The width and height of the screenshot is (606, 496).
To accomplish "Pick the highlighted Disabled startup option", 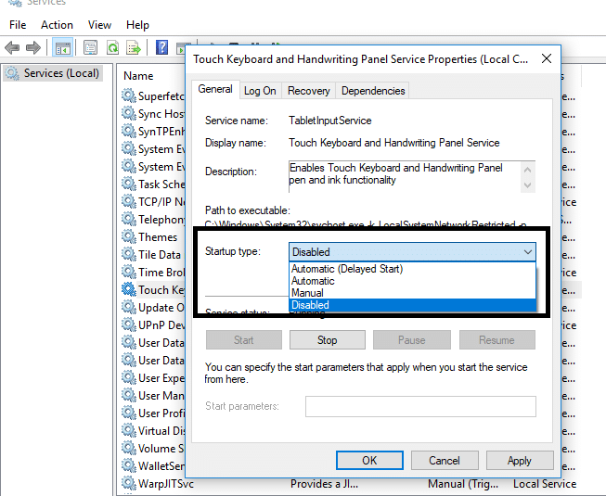I will (310, 305).
